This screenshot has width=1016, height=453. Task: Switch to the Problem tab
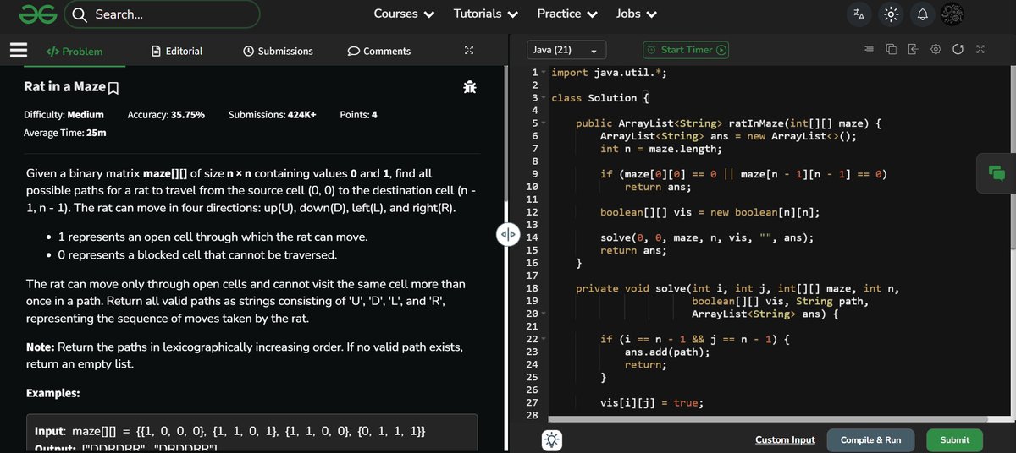(x=74, y=51)
